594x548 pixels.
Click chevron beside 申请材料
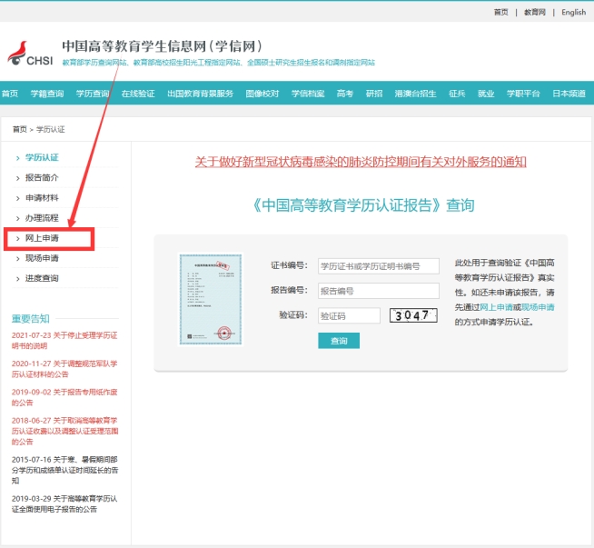tap(17, 198)
